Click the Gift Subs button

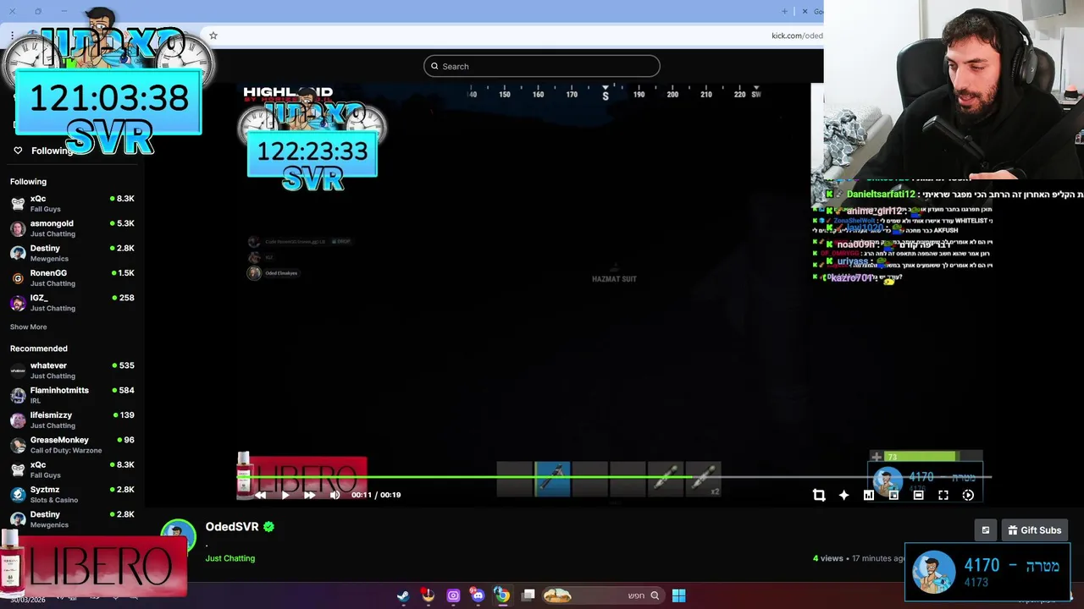(x=1034, y=530)
